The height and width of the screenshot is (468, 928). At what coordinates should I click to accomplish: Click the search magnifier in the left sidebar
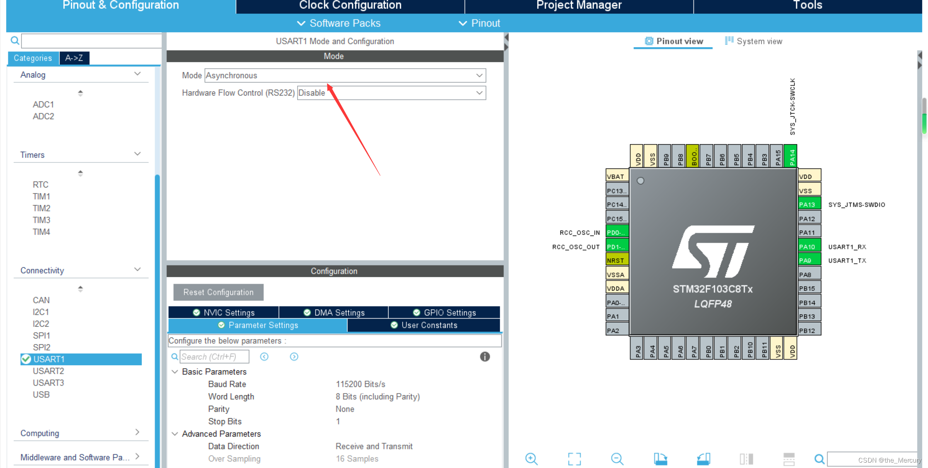click(x=15, y=40)
